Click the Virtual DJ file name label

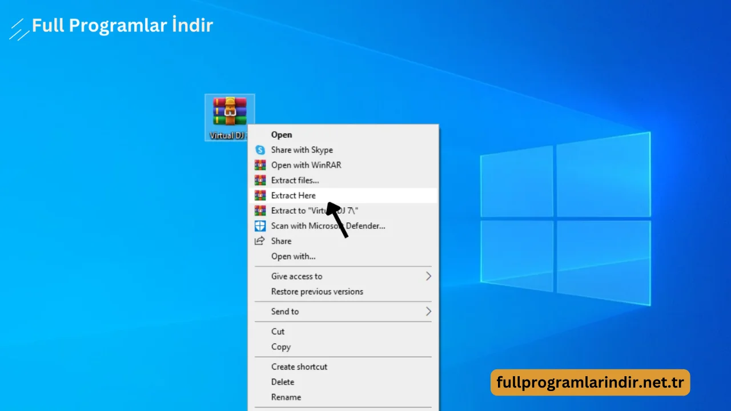coord(228,136)
